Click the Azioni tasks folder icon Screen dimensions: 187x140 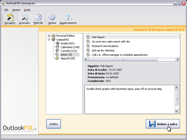[x=57, y=55]
